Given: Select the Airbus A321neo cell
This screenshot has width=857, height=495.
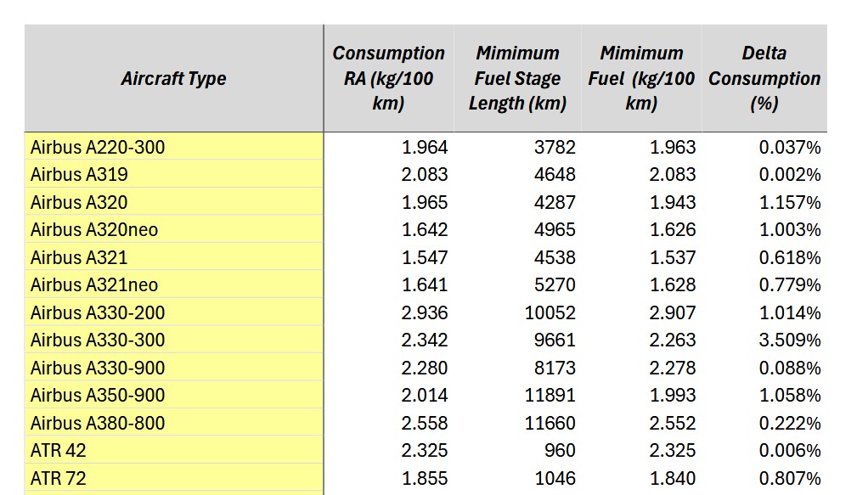Looking at the screenshot, I should [174, 285].
